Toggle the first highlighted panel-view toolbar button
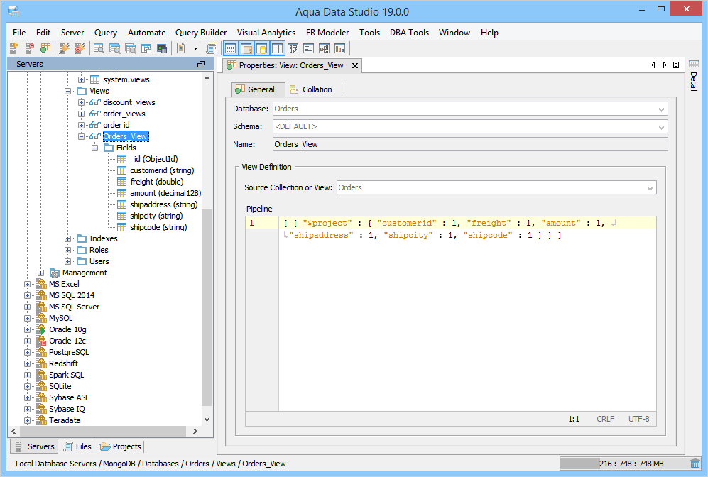 click(x=230, y=48)
